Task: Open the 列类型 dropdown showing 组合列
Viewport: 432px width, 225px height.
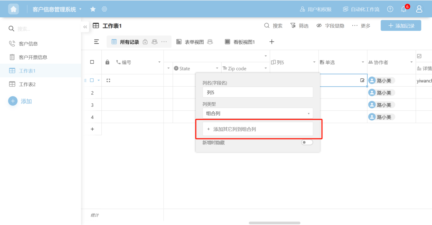Action: point(257,113)
